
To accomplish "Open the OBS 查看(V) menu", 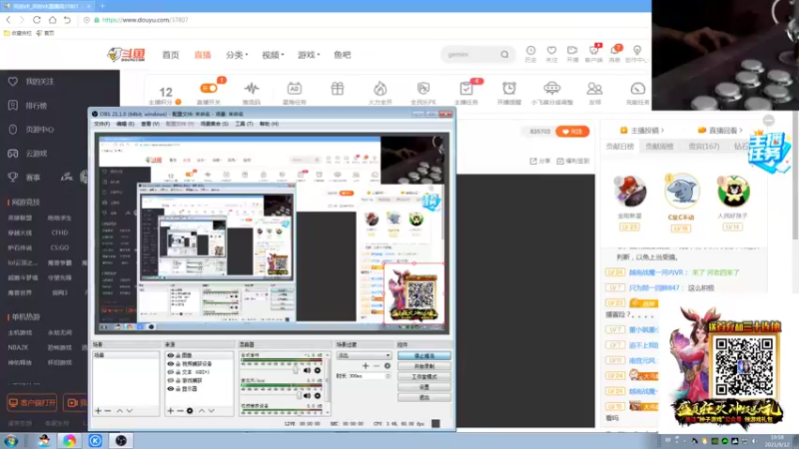I will [x=150, y=124].
